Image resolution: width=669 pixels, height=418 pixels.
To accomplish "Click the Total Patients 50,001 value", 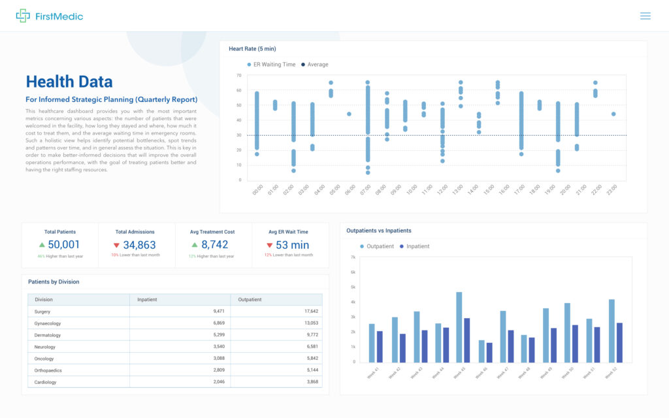I will point(63,245).
